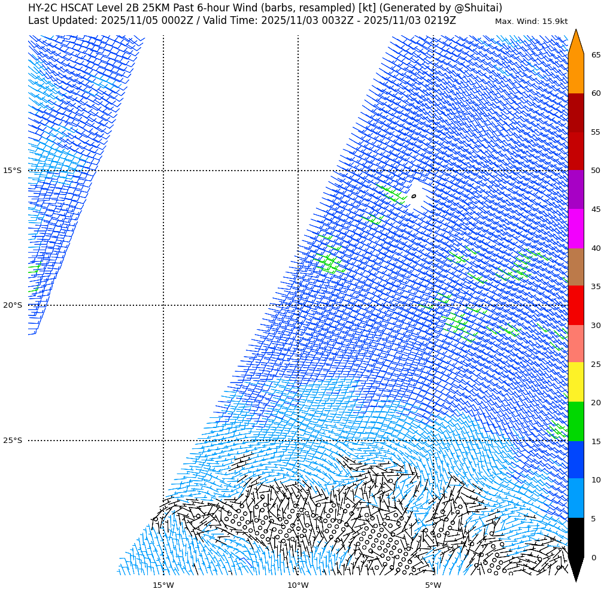Click the 15°S latitude axis label
Viewport: 604px width, 592px height.
pos(12,171)
